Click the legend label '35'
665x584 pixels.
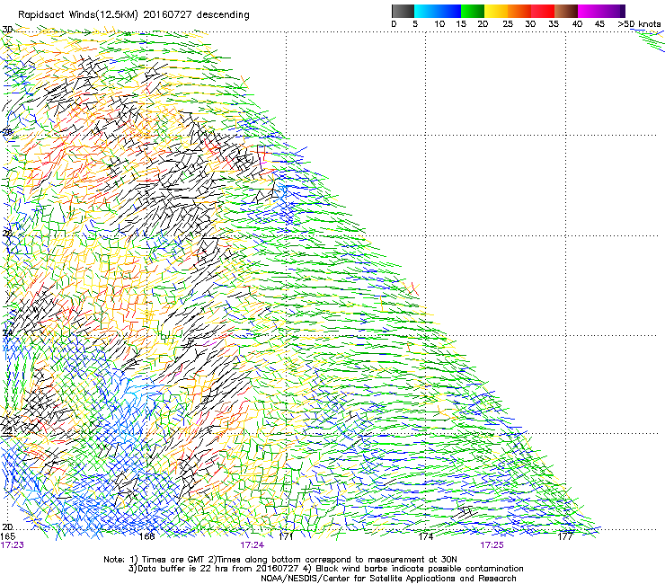click(554, 24)
